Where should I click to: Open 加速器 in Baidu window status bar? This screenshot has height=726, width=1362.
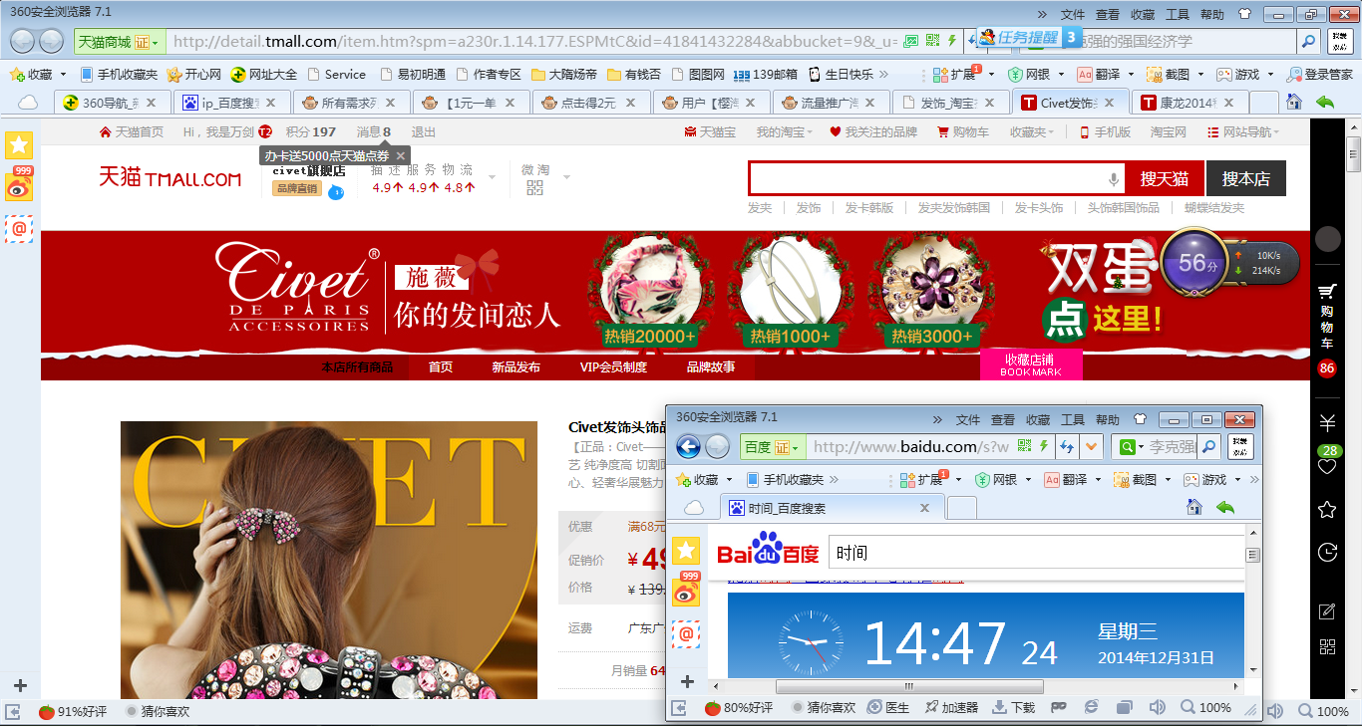coord(952,707)
